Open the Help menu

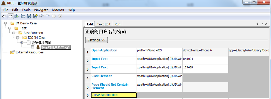point(71,10)
